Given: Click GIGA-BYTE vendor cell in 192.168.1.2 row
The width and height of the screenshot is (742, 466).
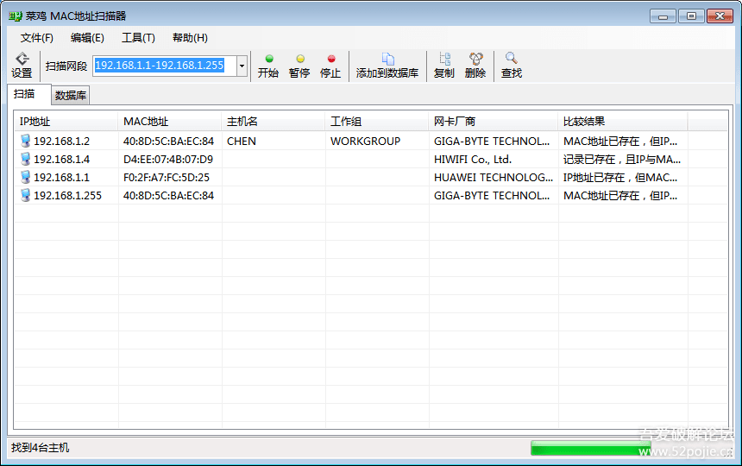Looking at the screenshot, I should pyautogui.click(x=492, y=141).
